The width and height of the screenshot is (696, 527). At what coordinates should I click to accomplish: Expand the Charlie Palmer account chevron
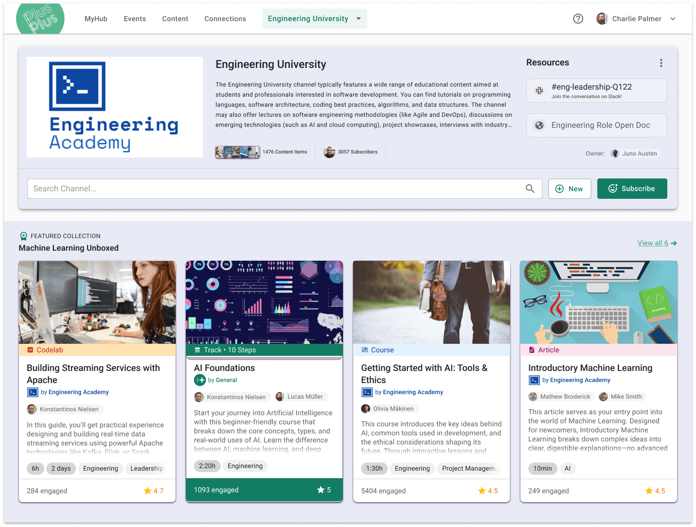click(673, 19)
